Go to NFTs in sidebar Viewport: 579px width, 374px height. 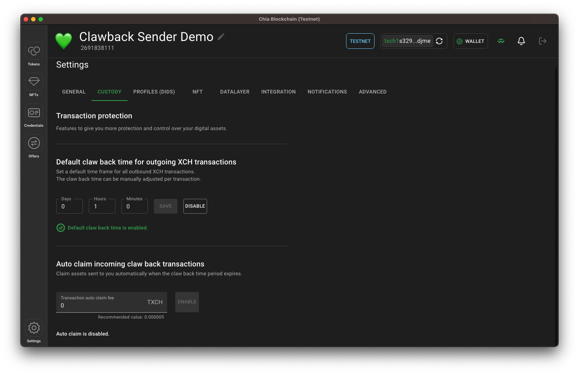(34, 82)
